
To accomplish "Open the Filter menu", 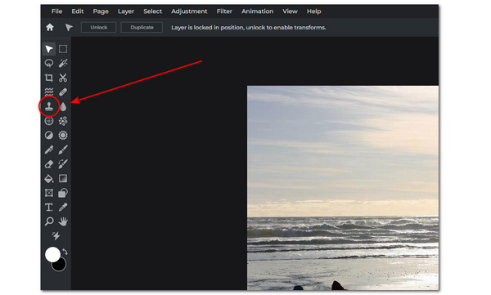I will pos(224,11).
